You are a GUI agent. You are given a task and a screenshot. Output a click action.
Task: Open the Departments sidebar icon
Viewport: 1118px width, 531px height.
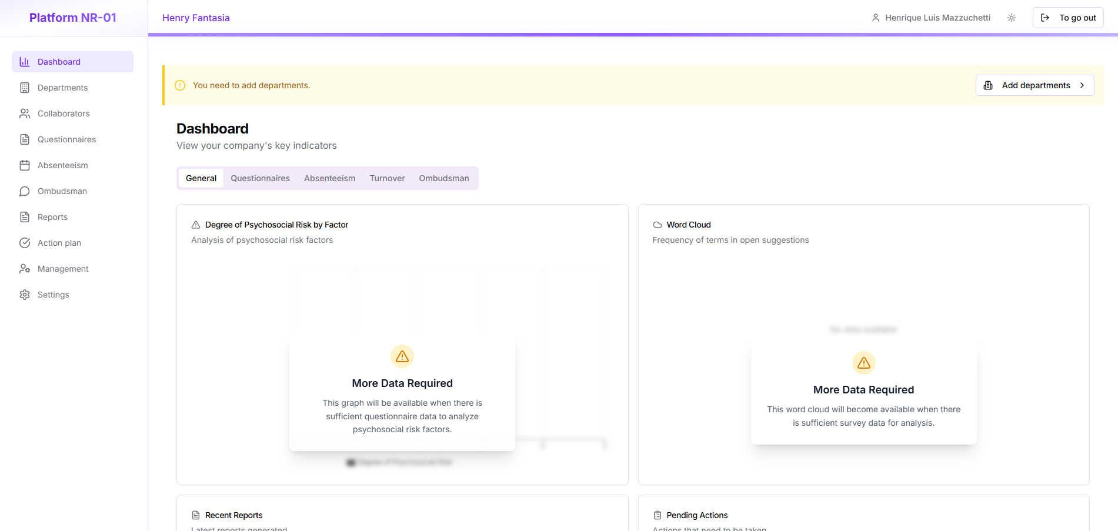pos(24,87)
